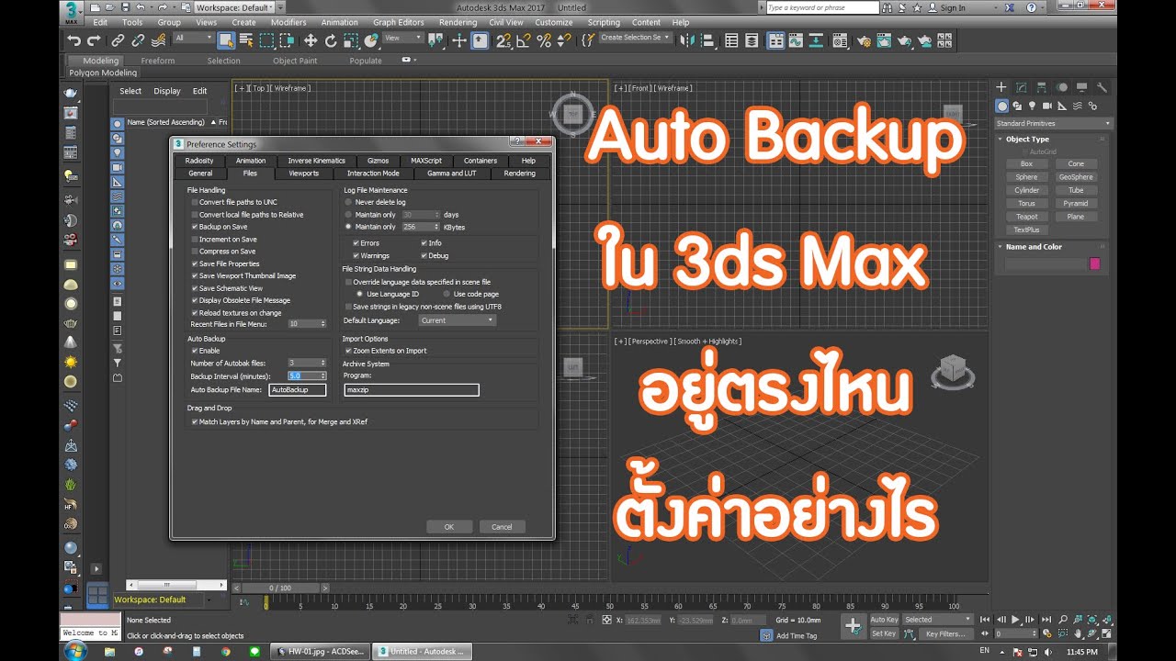The height and width of the screenshot is (661, 1176).
Task: Activate Bind to Space Warp tool
Action: click(x=158, y=40)
